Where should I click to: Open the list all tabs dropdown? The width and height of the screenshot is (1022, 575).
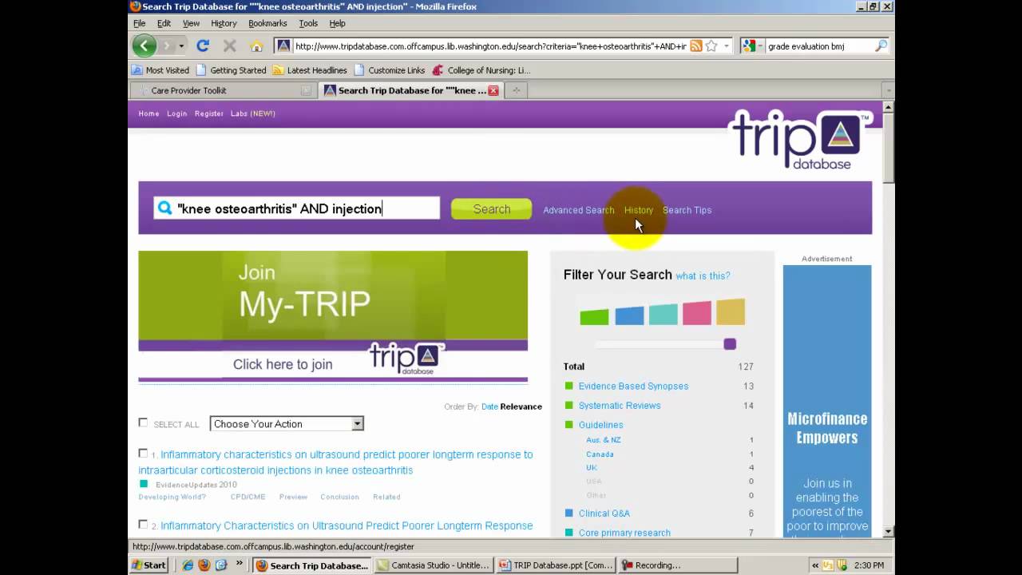coord(887,90)
